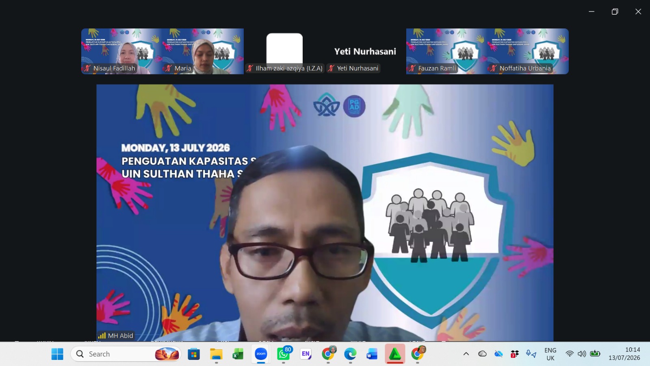650x366 pixels.
Task: Select Noffatiha Urbania's video thumbnail
Action: click(528, 51)
